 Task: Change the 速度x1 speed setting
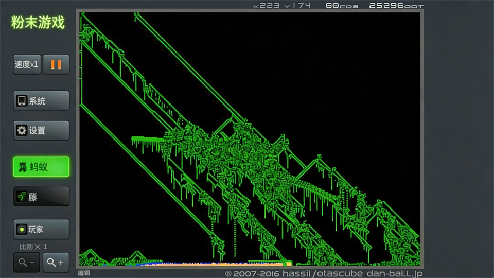[x=27, y=64]
